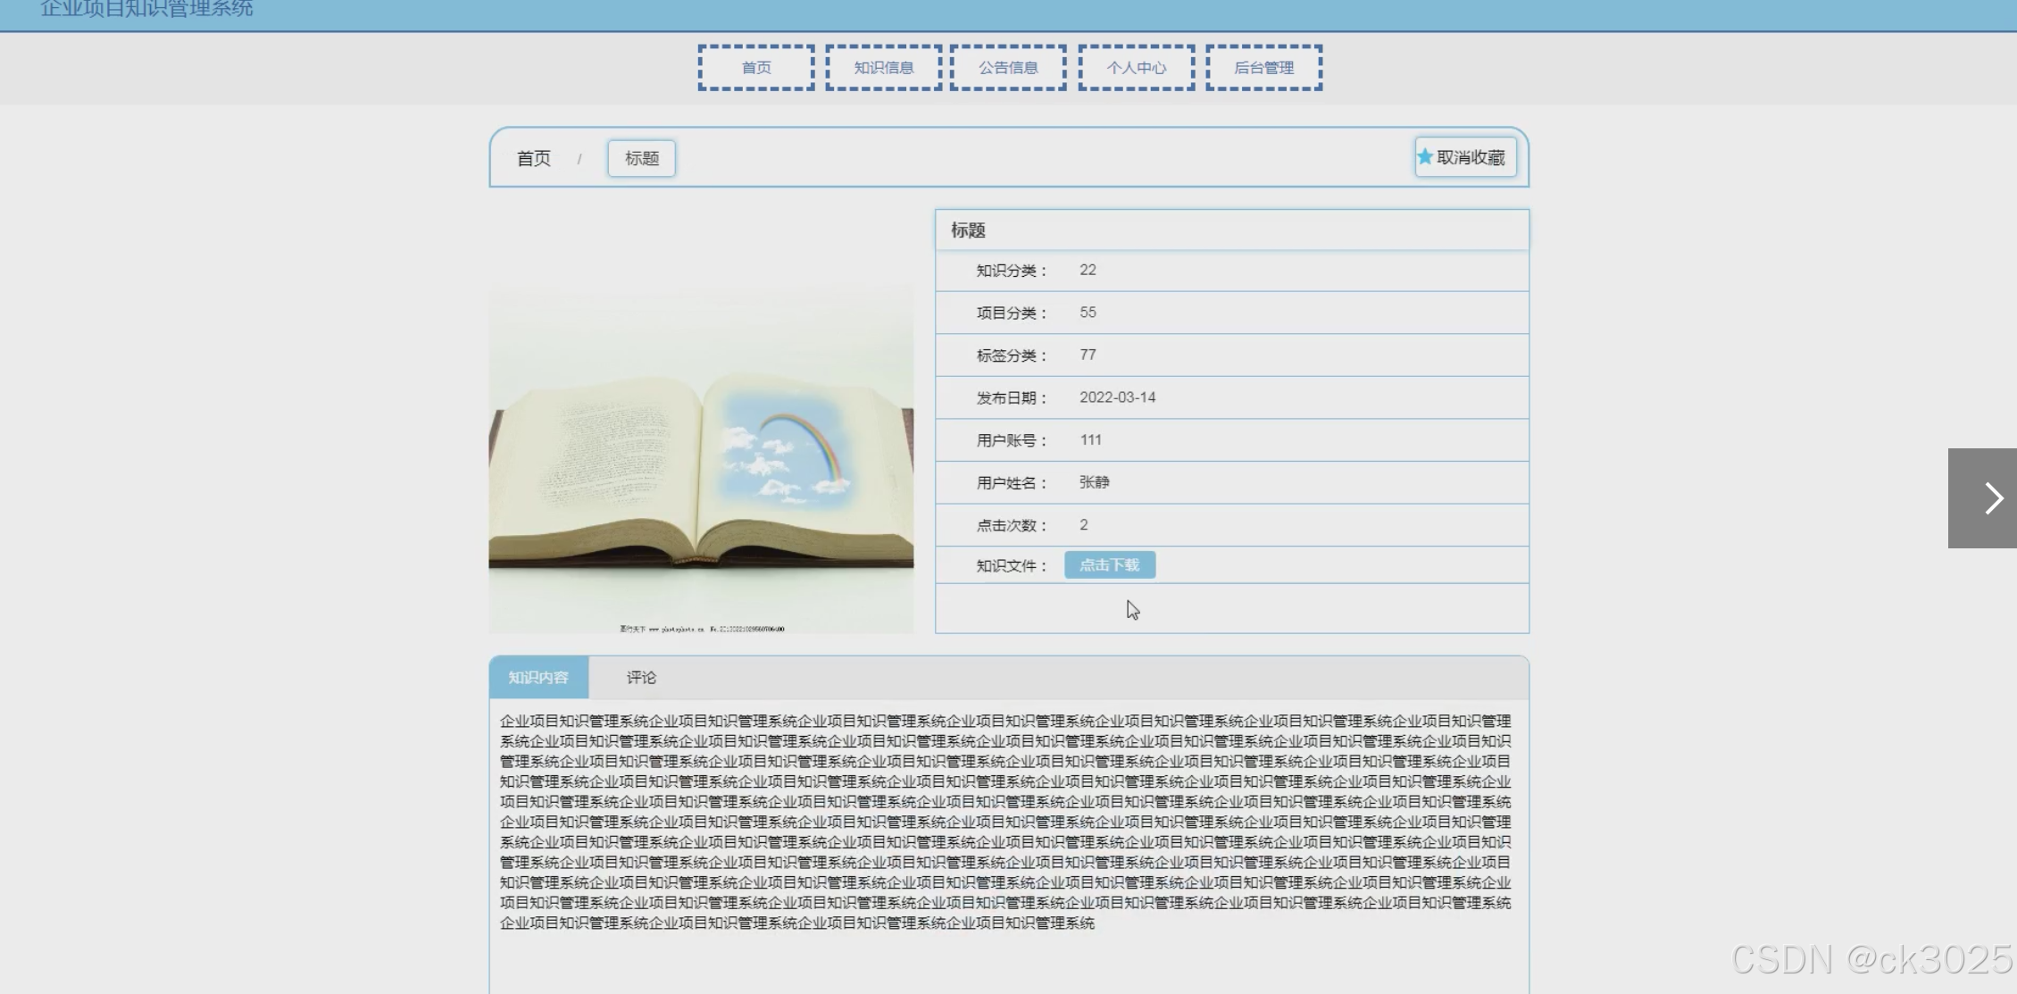Click the 发布日期 value 2022-03-14
The width and height of the screenshot is (2017, 994).
1117,397
